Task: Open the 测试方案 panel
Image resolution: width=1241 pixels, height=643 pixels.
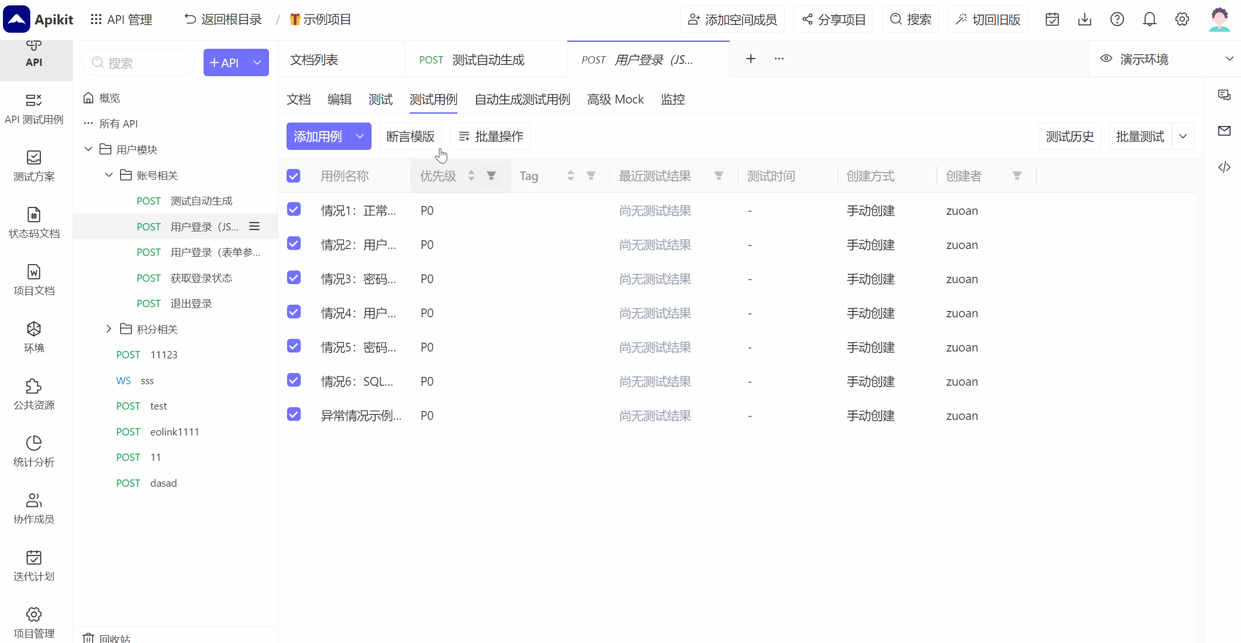Action: coord(34,166)
